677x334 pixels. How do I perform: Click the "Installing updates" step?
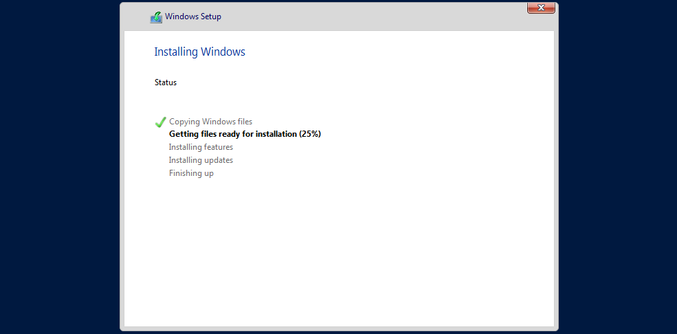(201, 160)
